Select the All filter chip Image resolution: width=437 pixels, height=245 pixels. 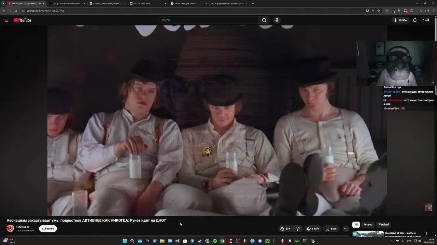coord(356,225)
